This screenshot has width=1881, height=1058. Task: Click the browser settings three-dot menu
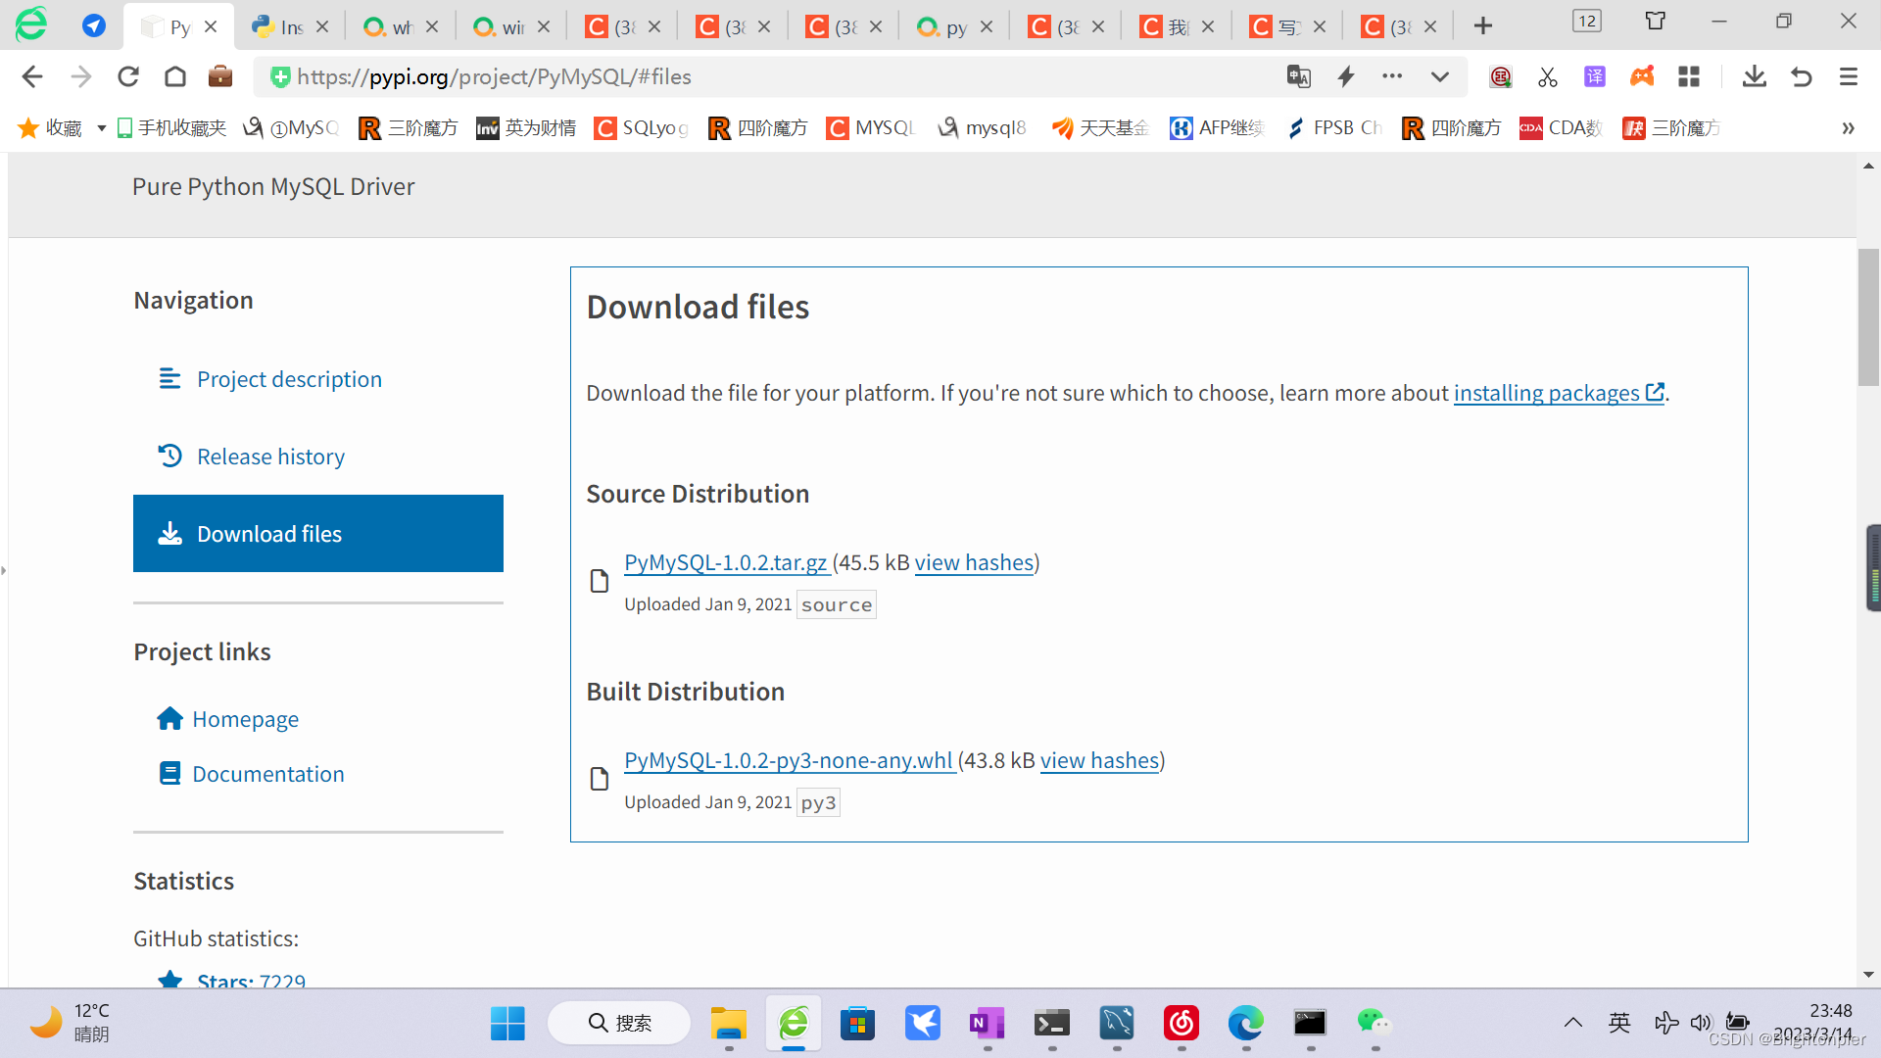point(1391,76)
